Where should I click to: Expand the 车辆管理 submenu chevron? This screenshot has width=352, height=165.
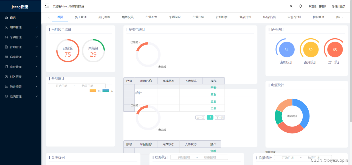click(x=36, y=37)
